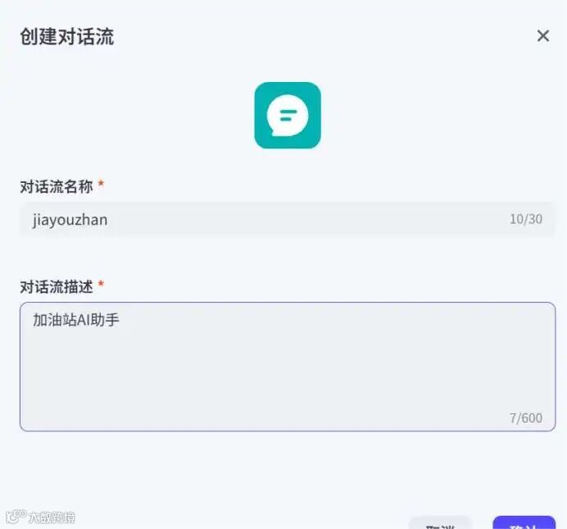This screenshot has height=529, width=567.
Task: Focus the 对话流描述 text area
Action: coord(288,367)
